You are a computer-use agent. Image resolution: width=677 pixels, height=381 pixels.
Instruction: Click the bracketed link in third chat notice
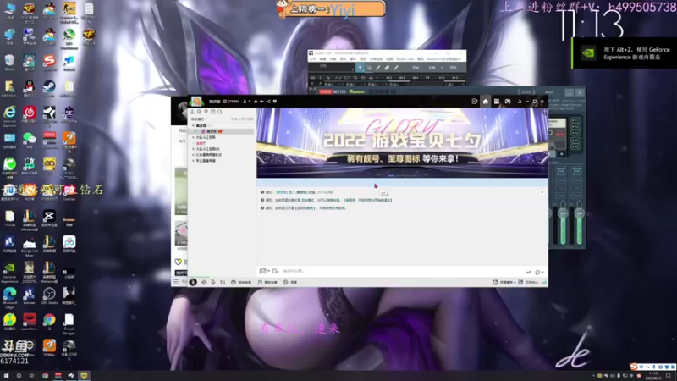pyautogui.click(x=305, y=208)
